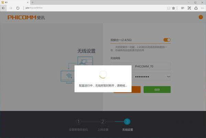The image size is (206, 138).
Task: Click the browser Back arrow
Action: pos(4,8)
